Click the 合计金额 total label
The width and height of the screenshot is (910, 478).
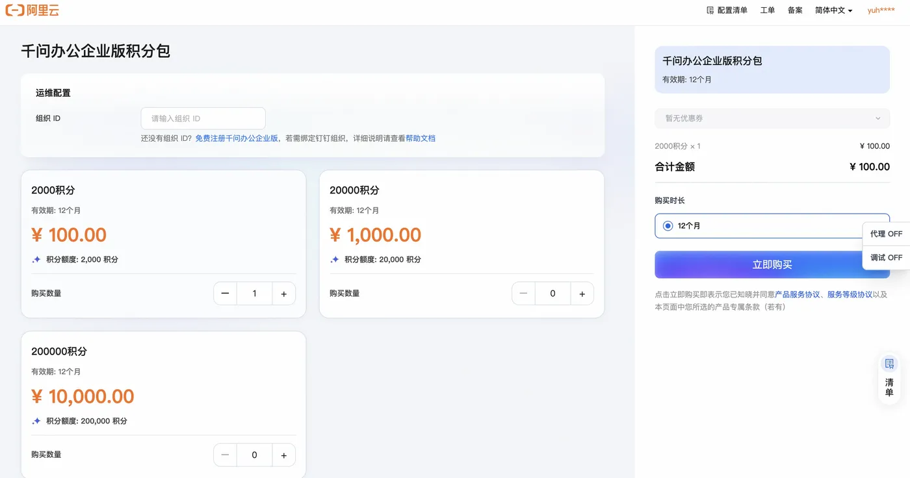click(675, 167)
